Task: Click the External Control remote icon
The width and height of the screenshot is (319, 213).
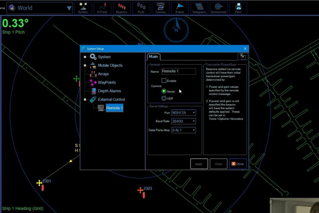Action: (93, 99)
